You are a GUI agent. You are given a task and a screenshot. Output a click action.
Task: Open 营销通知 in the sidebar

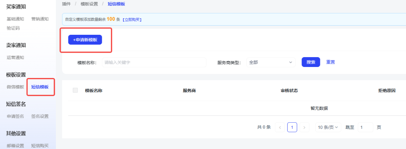pos(40,19)
